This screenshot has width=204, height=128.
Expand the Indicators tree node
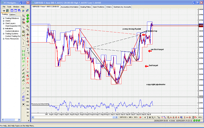pyautogui.click(x=4, y=28)
